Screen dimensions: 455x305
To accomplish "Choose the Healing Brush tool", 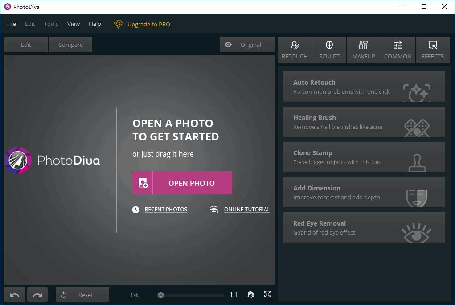I will [x=364, y=122].
